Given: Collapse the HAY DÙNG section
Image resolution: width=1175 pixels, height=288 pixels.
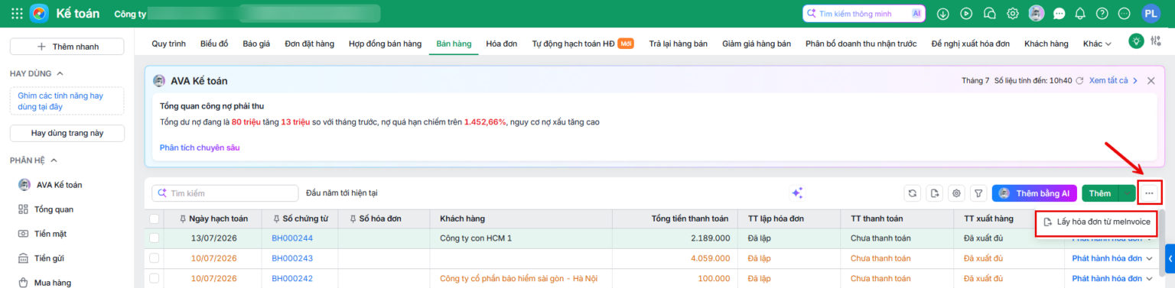Looking at the screenshot, I should coord(60,73).
